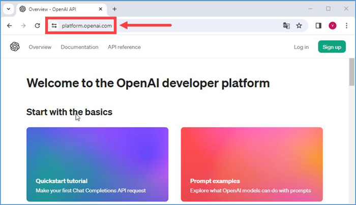Bookmark this page with the star
Image resolution: width=356 pixels, height=205 pixels.
[x=299, y=25]
